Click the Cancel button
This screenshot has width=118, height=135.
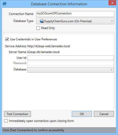[x=104, y=114]
